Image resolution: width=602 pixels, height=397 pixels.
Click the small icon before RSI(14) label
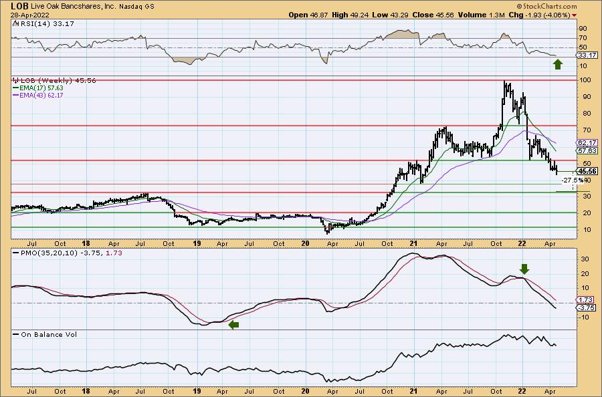tap(15, 23)
